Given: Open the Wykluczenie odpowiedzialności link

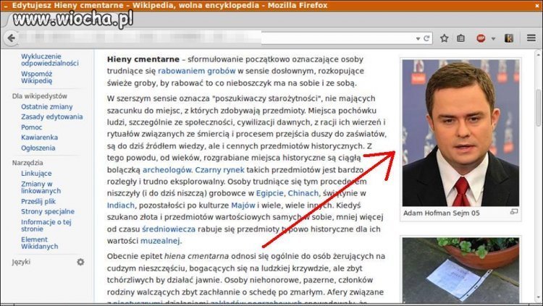Looking at the screenshot, I should 49,59.
